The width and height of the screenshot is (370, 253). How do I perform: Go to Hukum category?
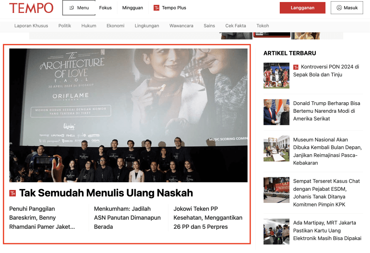click(x=89, y=26)
